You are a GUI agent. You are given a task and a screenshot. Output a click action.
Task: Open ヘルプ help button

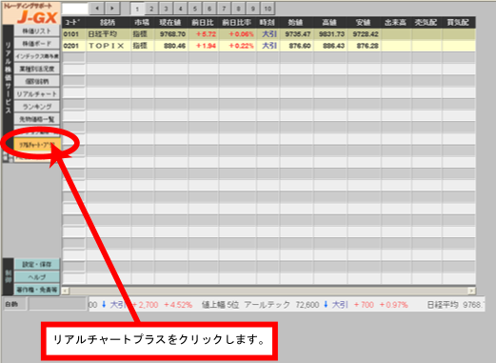click(x=37, y=277)
